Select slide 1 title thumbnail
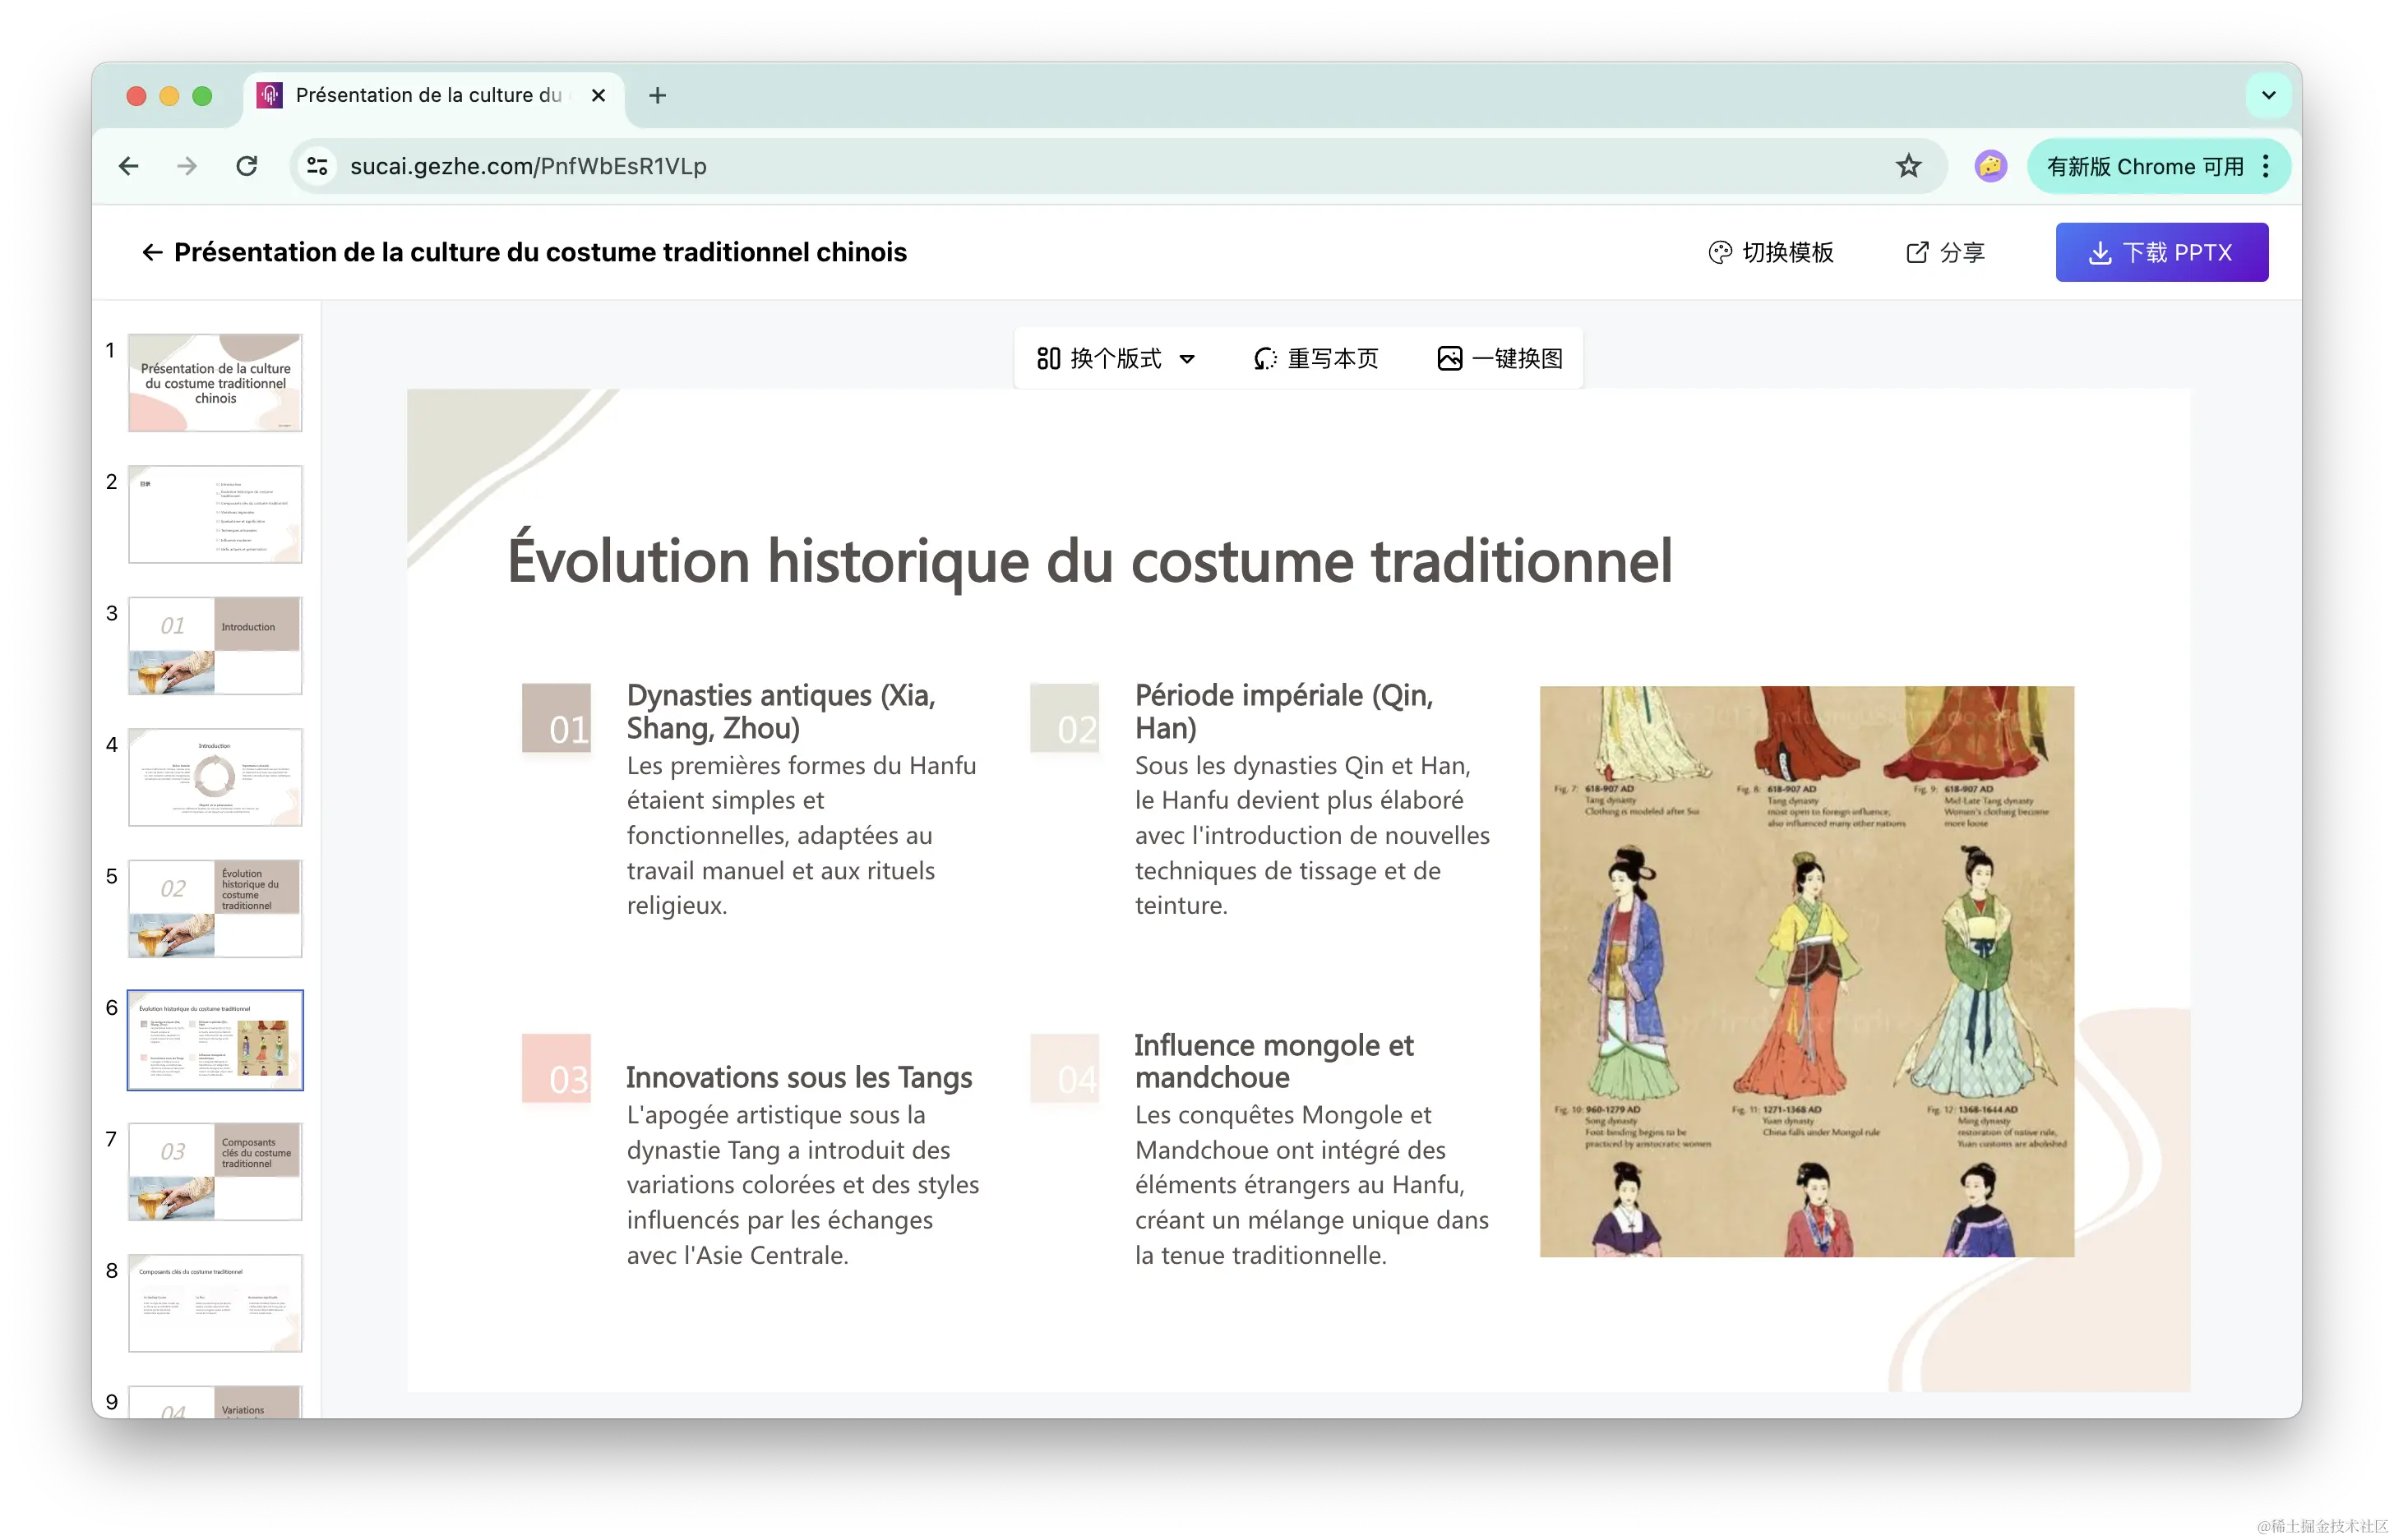The height and width of the screenshot is (1540, 2394). click(215, 383)
